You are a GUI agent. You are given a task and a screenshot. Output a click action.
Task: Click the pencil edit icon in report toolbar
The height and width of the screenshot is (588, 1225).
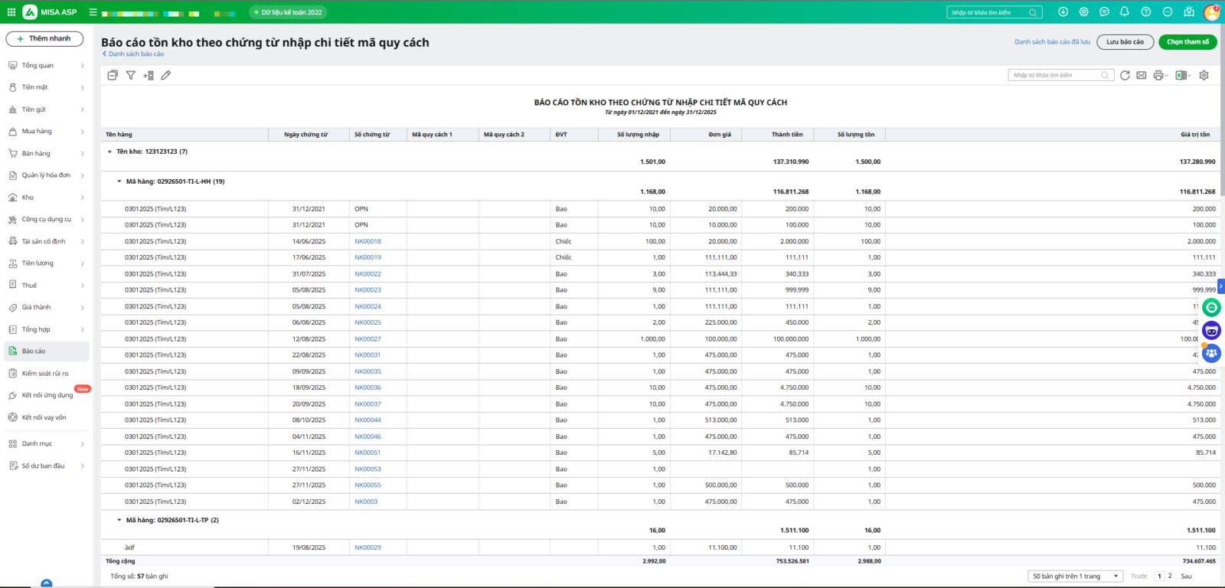(x=166, y=75)
